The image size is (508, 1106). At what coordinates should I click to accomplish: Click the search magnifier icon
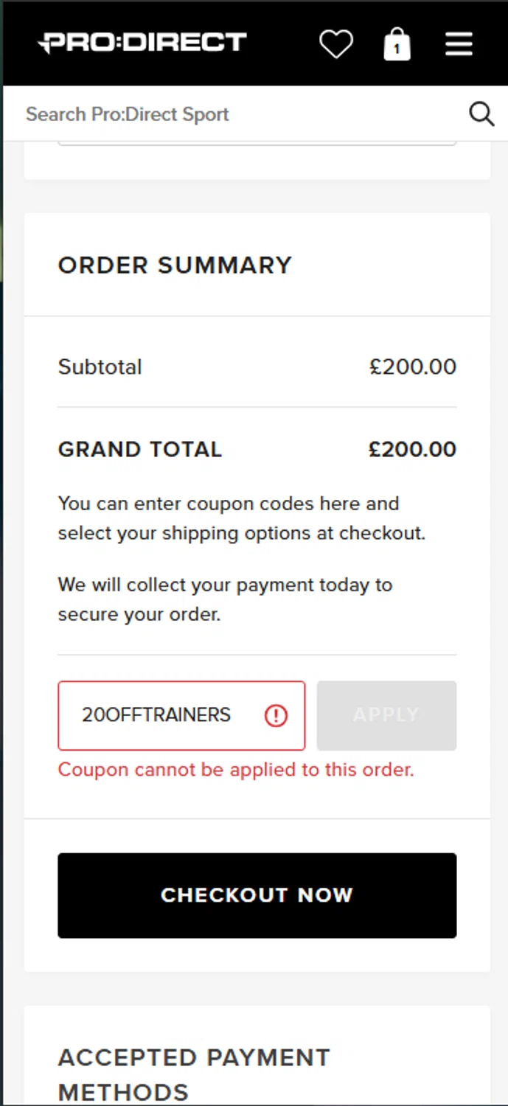click(x=481, y=114)
